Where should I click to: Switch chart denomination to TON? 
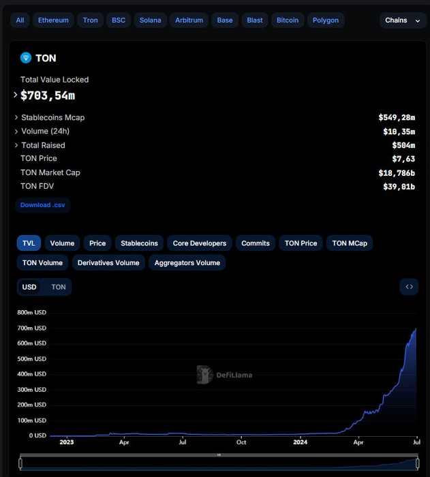(x=59, y=287)
